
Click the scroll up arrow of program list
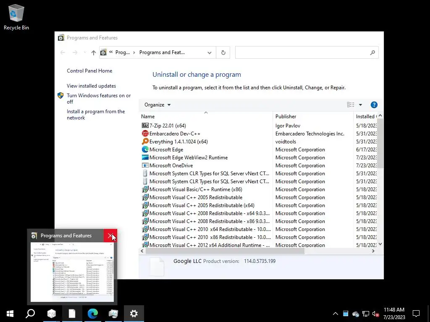[x=380, y=116]
